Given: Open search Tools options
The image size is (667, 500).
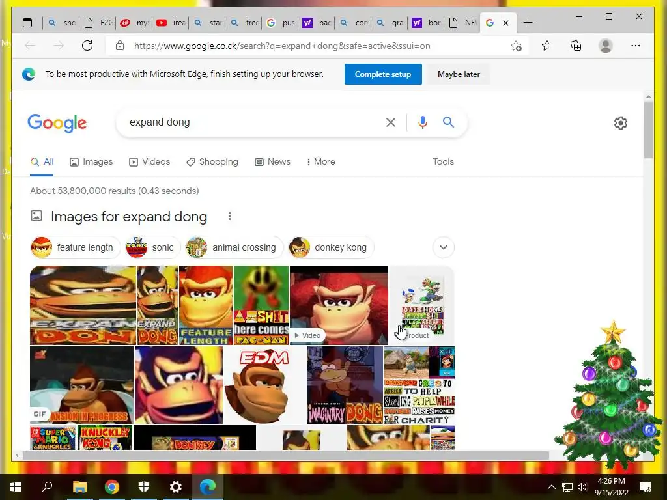Looking at the screenshot, I should point(443,162).
